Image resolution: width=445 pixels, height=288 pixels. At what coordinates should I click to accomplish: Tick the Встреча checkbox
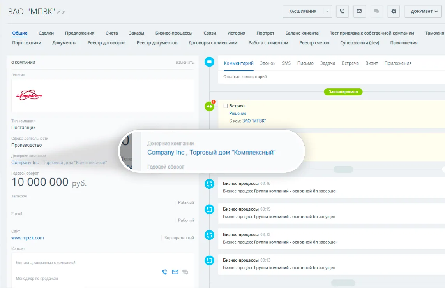(x=226, y=106)
